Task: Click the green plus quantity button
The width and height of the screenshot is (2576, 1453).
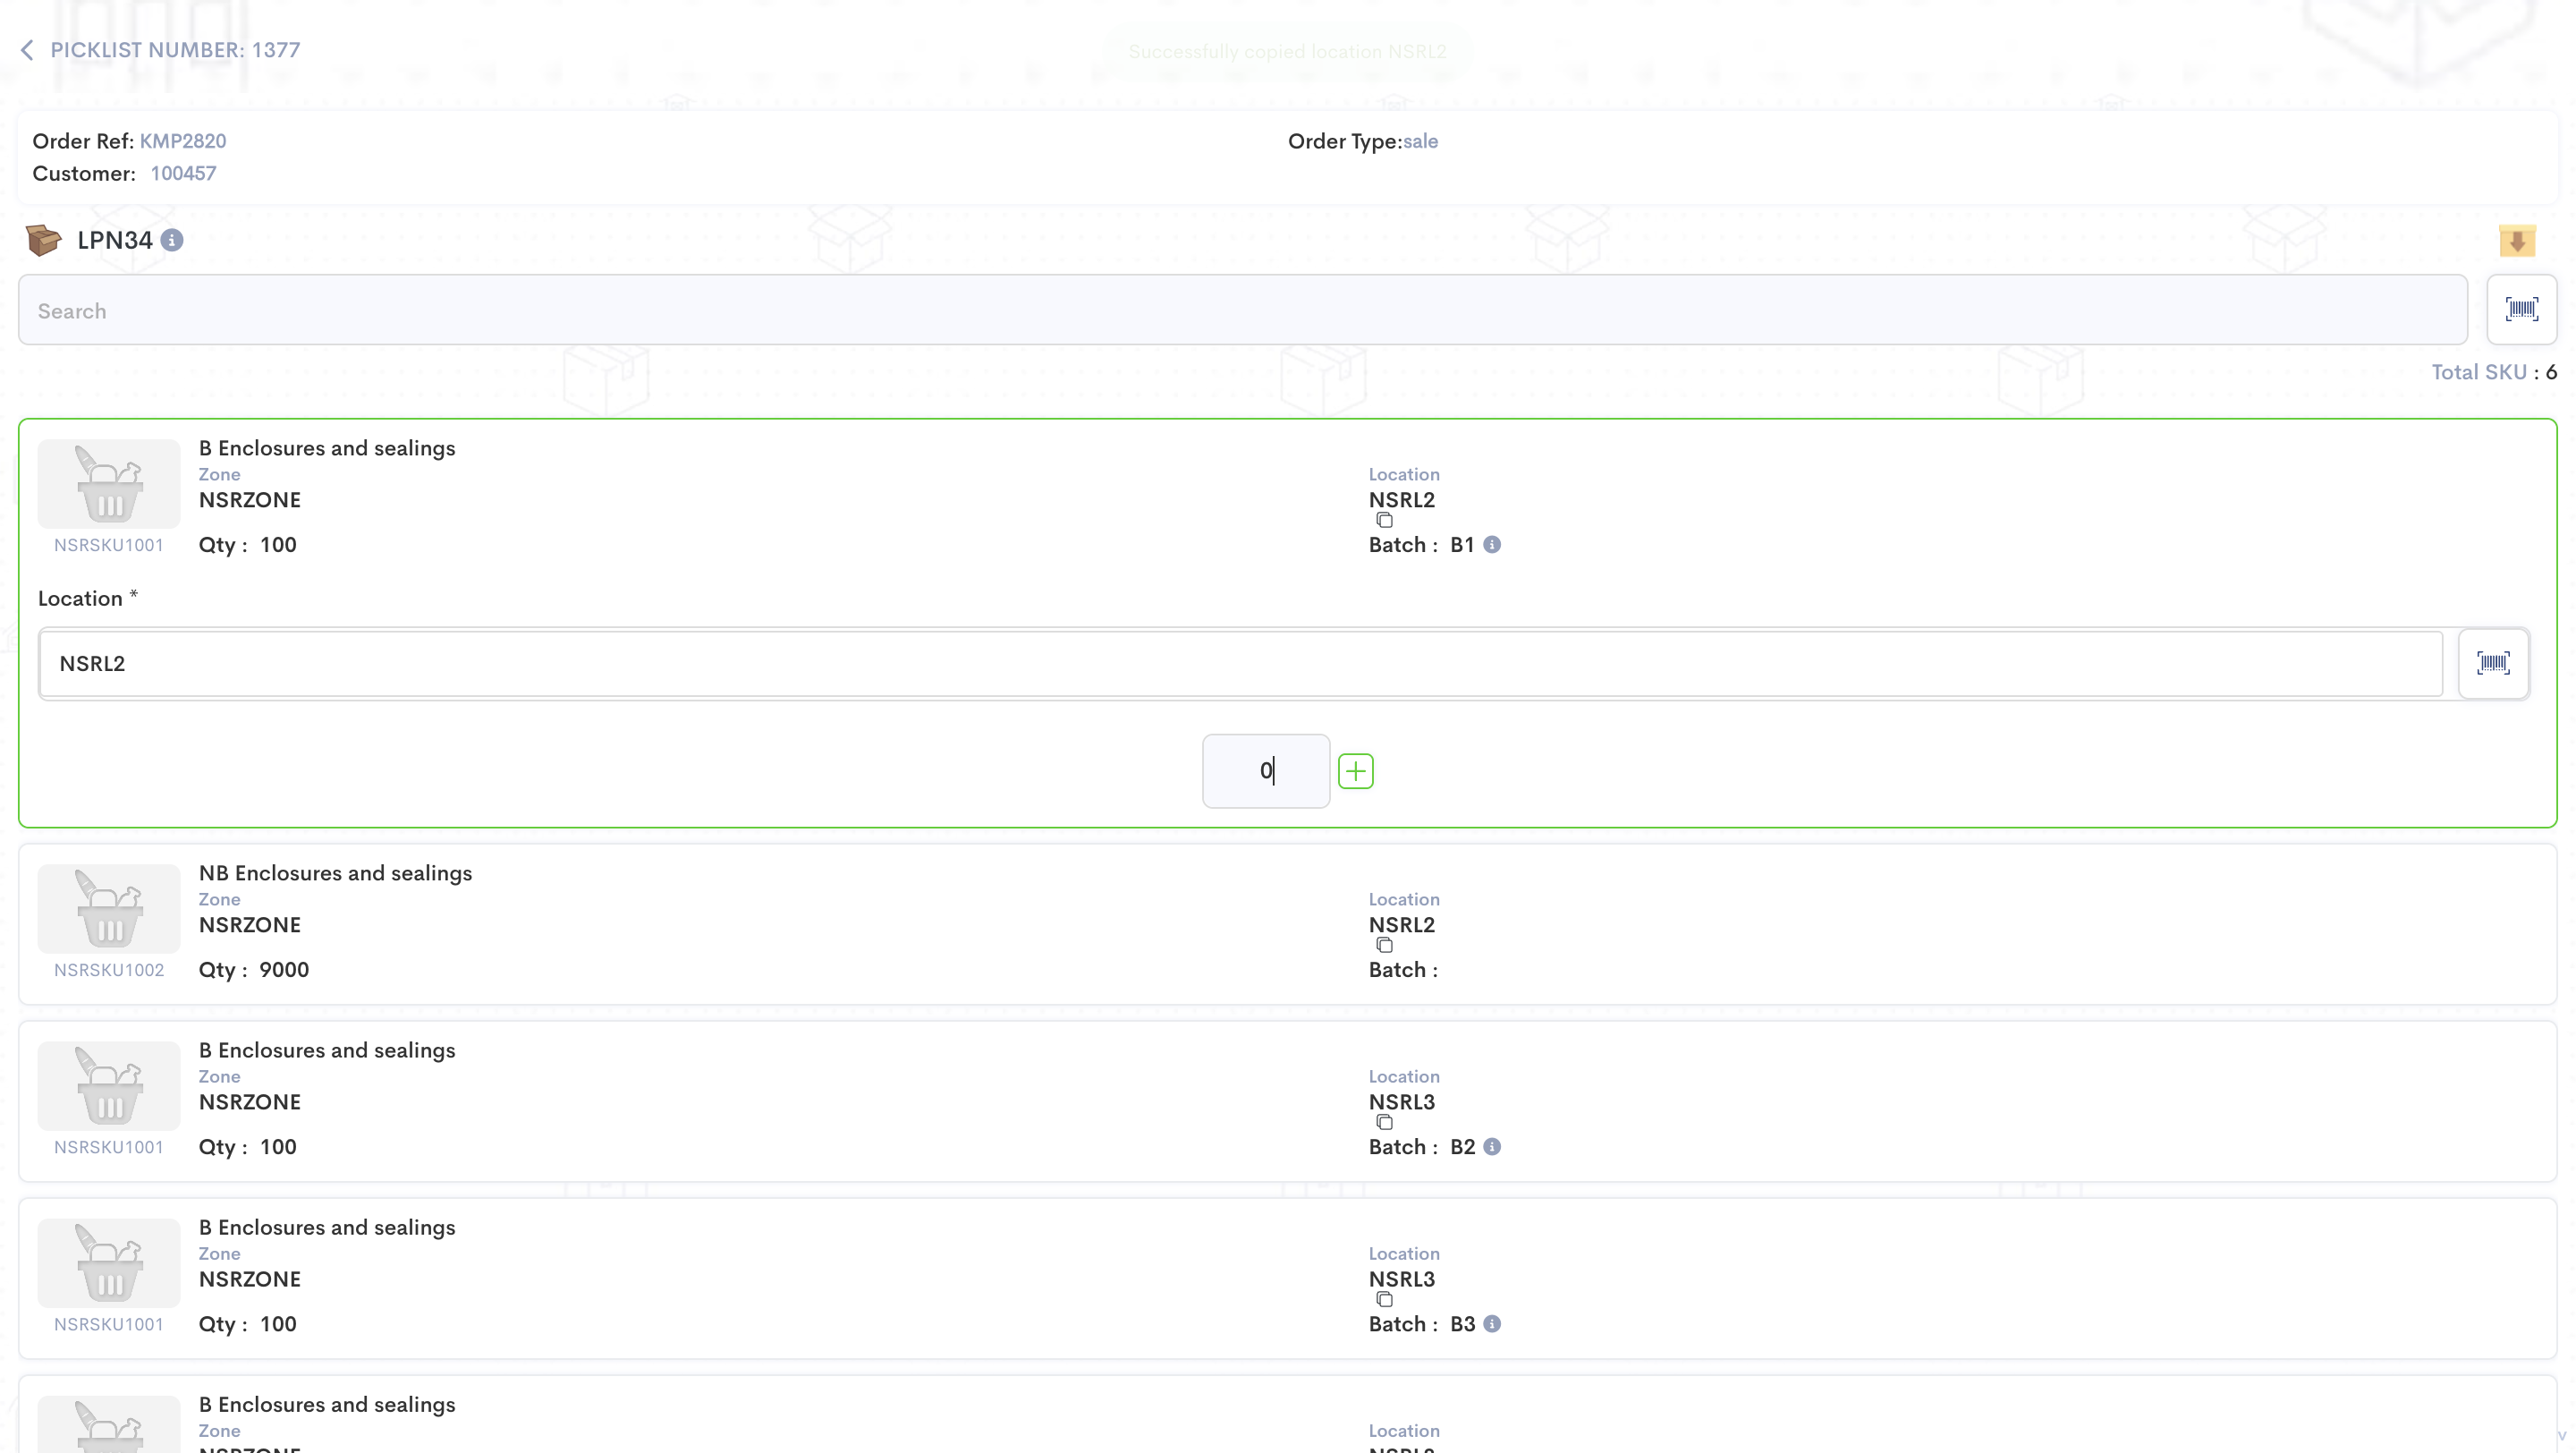Action: (x=1356, y=771)
